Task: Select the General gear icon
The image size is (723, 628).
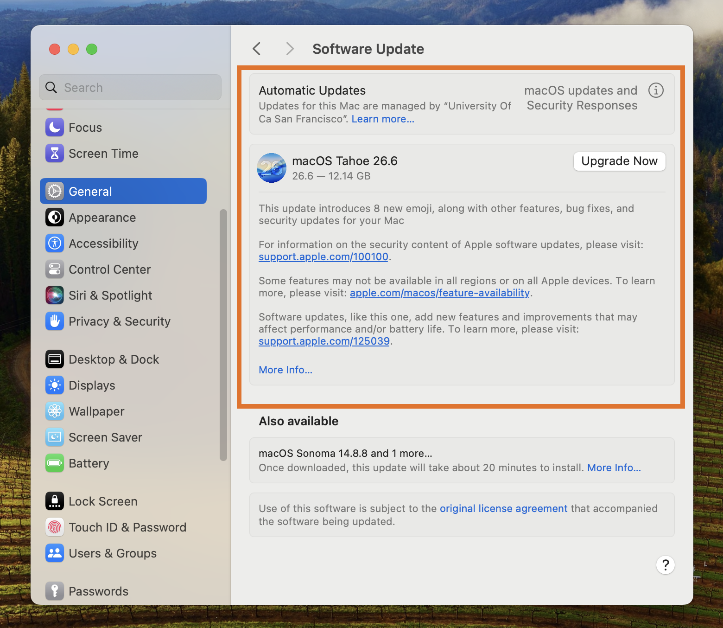Action: 55,192
